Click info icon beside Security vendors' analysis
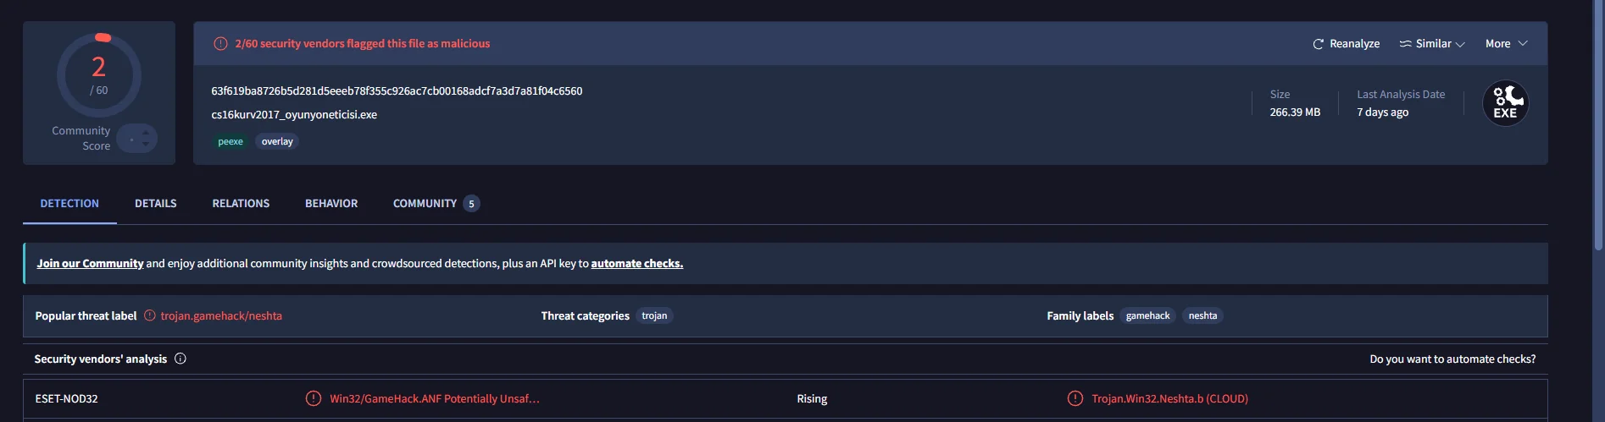The height and width of the screenshot is (422, 1605). (180, 359)
